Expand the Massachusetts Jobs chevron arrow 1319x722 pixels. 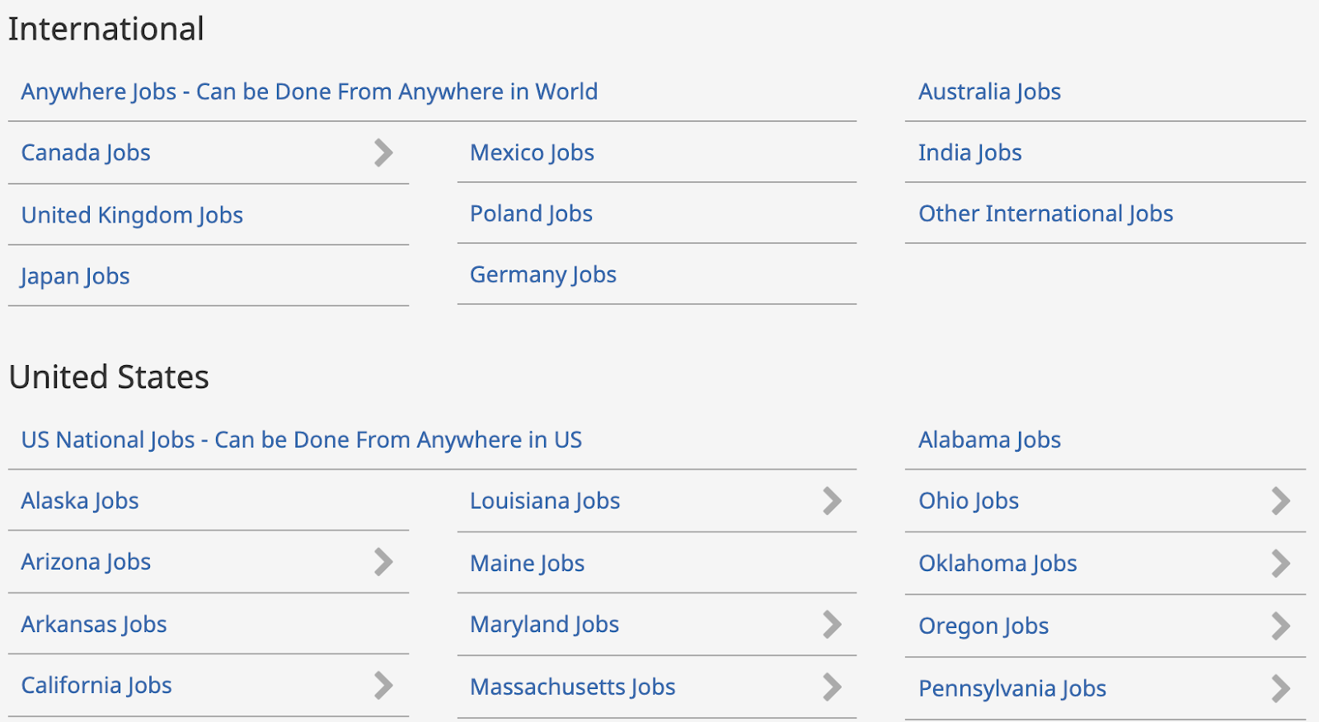coord(832,687)
